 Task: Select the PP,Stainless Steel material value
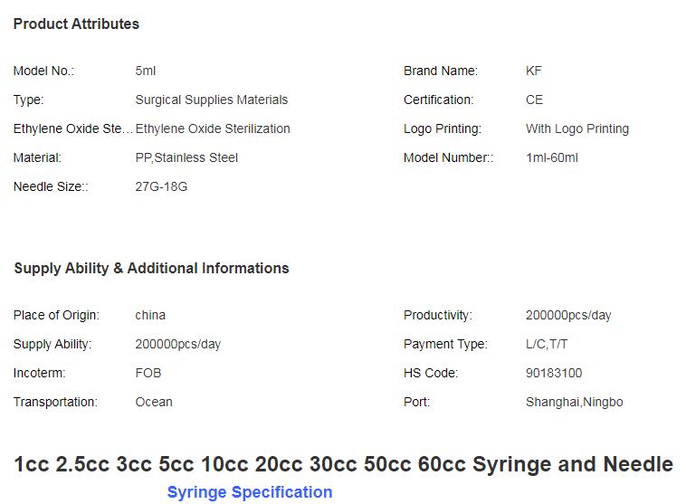click(186, 157)
